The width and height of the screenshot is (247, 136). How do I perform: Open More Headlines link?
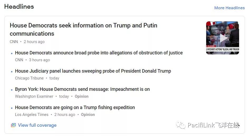229,8
